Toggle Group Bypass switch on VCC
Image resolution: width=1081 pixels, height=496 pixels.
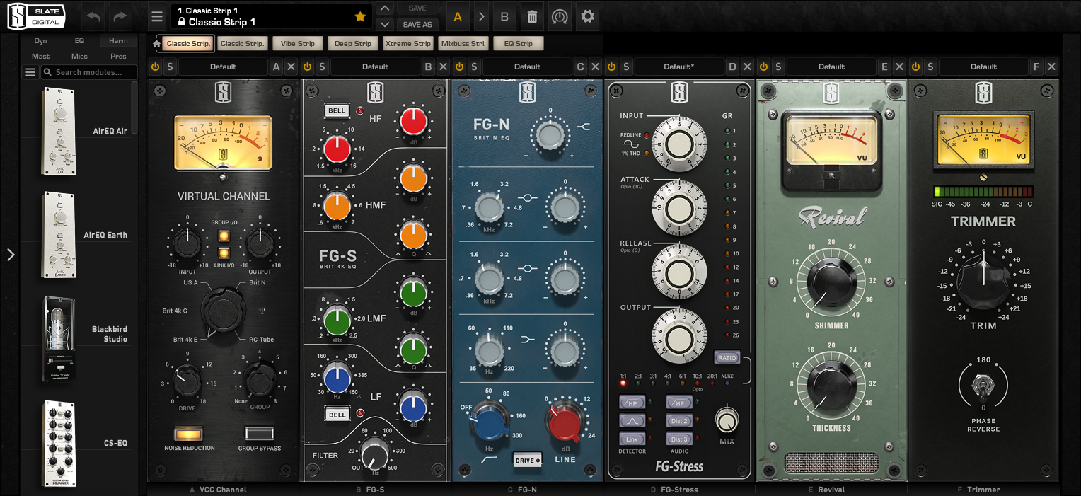click(260, 433)
